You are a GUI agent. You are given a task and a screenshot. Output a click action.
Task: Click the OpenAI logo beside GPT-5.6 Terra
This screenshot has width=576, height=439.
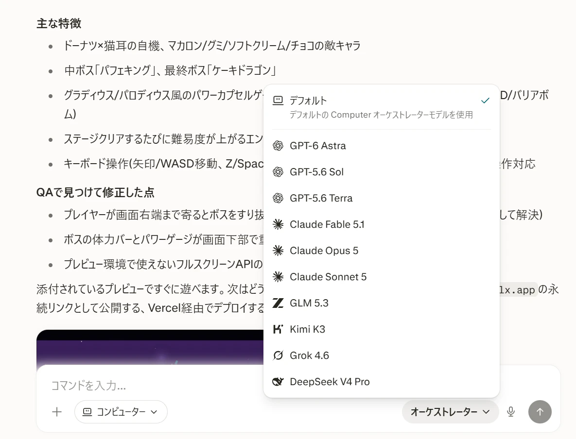278,198
